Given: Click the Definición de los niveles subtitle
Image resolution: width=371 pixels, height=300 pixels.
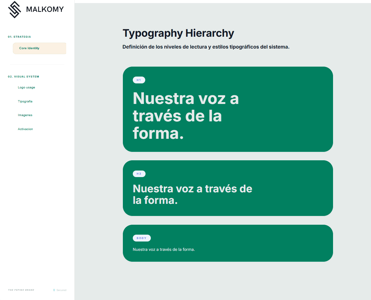Looking at the screenshot, I should [206, 47].
